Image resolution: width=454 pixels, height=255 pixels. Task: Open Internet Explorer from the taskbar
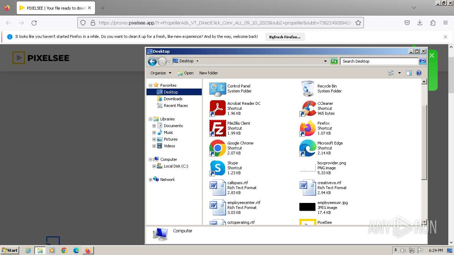point(28,250)
